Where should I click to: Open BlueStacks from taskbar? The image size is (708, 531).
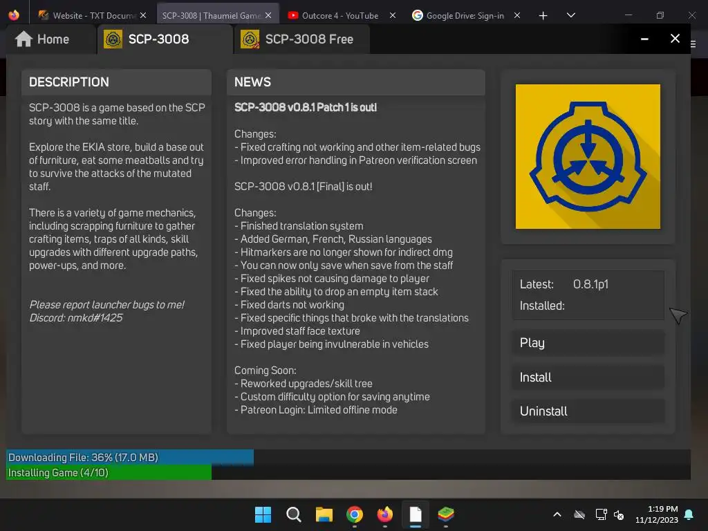pyautogui.click(x=446, y=514)
